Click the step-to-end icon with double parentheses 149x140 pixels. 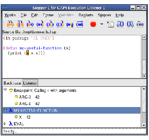(x=60, y=24)
